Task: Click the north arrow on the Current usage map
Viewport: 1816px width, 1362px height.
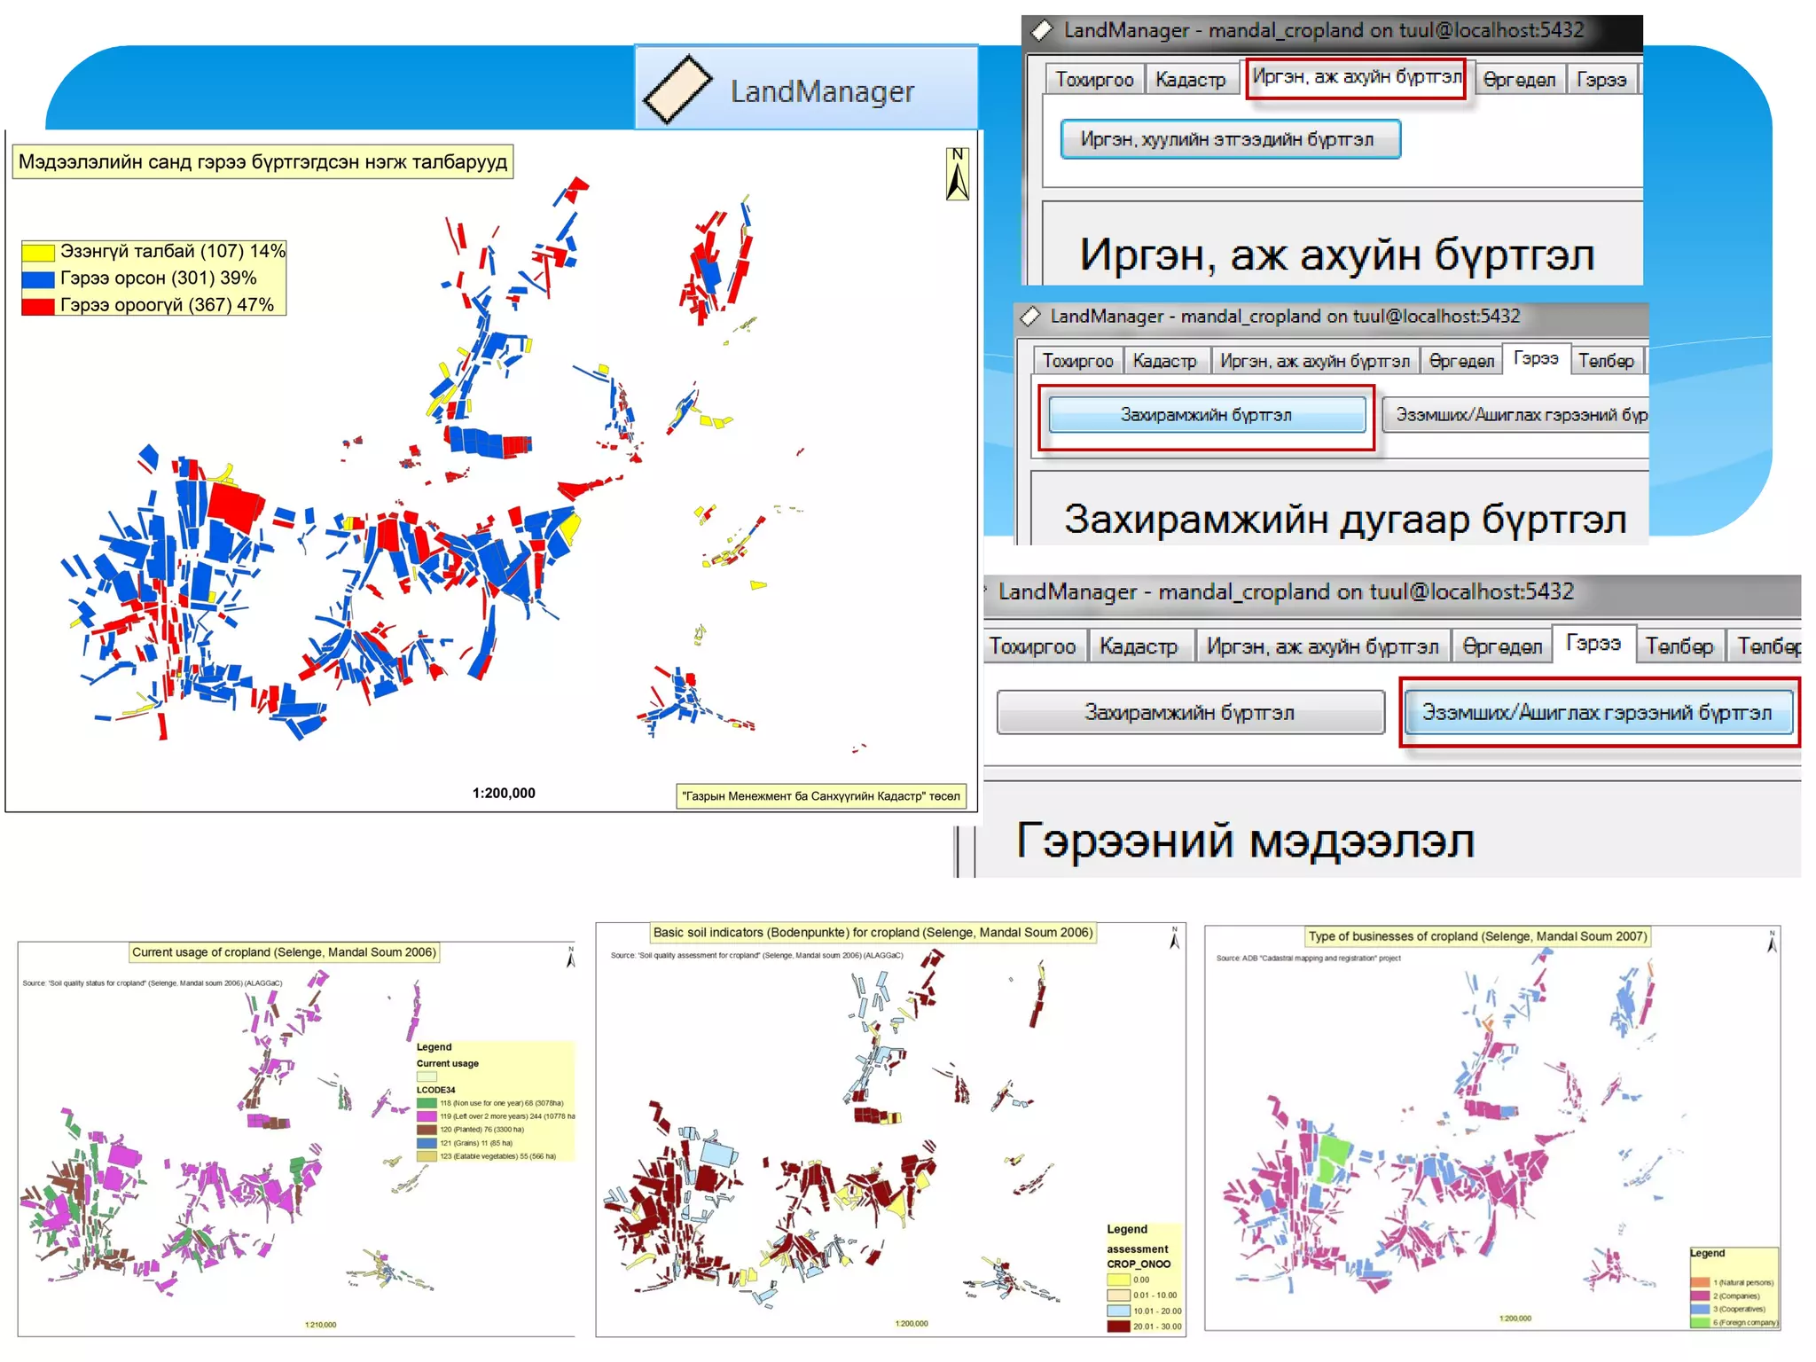Action: 570,957
